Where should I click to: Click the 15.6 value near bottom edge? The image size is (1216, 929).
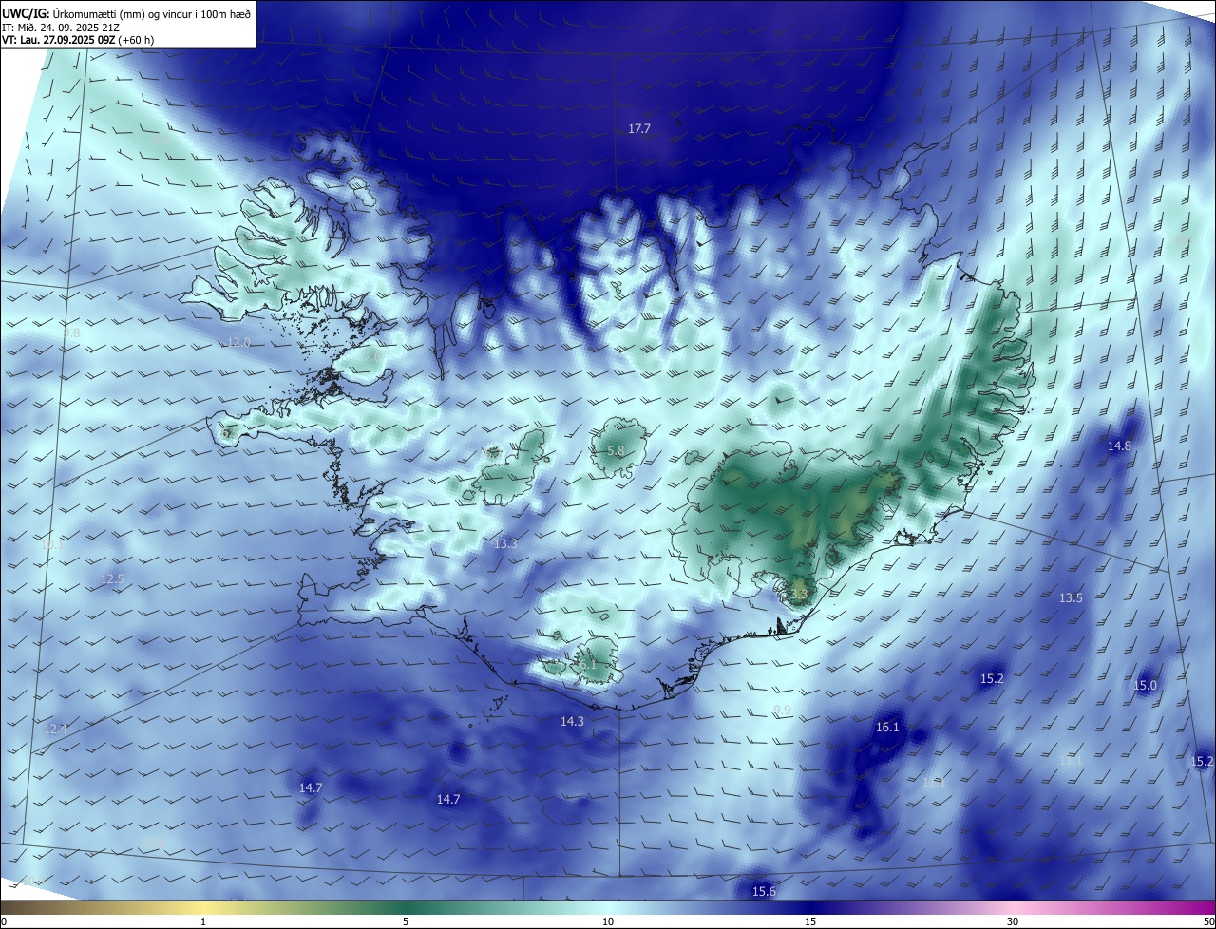[764, 892]
